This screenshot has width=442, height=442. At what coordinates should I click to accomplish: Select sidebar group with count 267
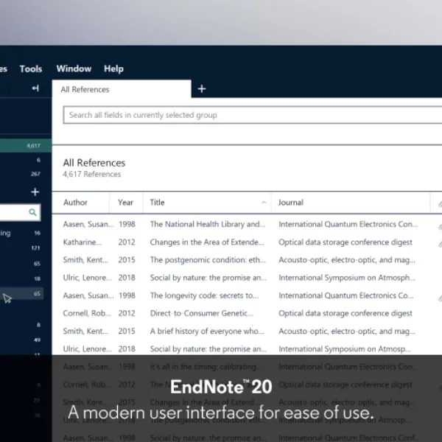tap(26, 174)
